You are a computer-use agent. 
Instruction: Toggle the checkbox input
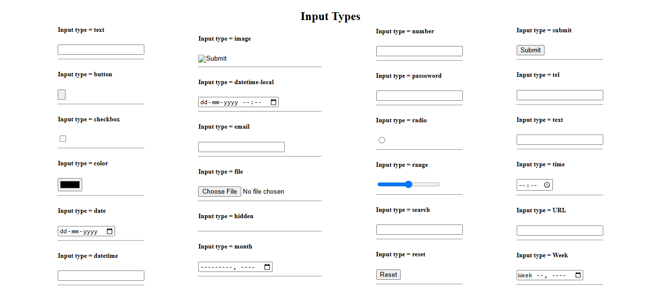pos(63,138)
